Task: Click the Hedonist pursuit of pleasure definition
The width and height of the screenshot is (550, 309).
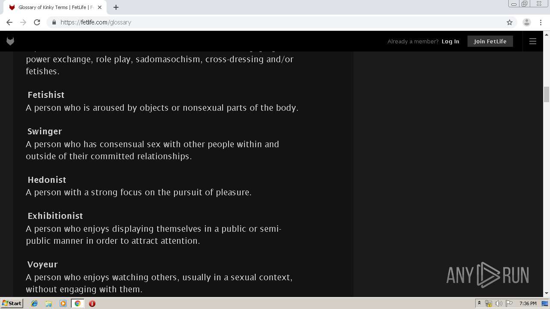Action: [139, 192]
